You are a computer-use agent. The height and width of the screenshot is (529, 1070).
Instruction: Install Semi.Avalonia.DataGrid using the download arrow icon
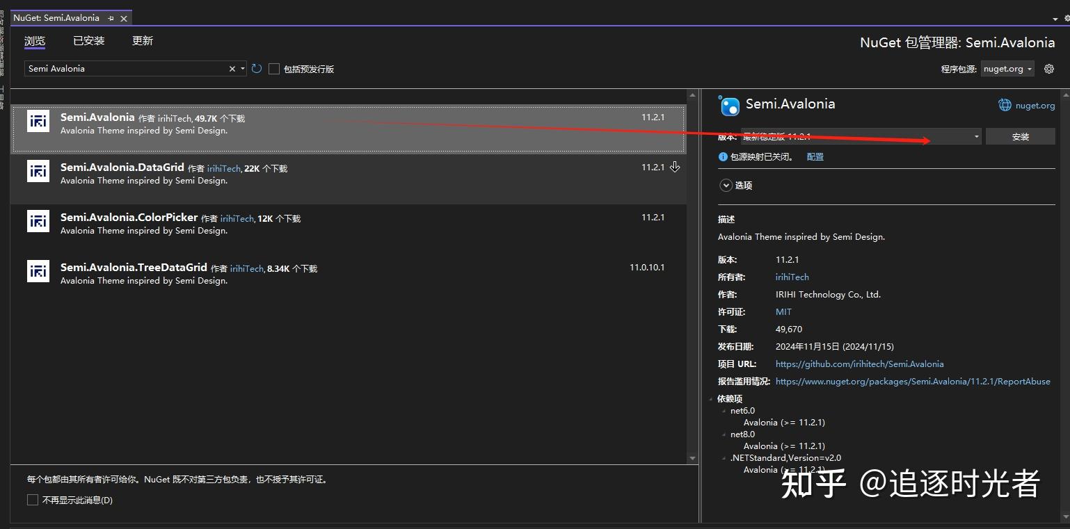tap(673, 167)
